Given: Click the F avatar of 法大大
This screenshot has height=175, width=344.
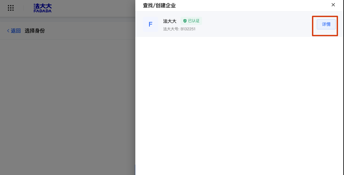Looking at the screenshot, I should click(150, 24).
